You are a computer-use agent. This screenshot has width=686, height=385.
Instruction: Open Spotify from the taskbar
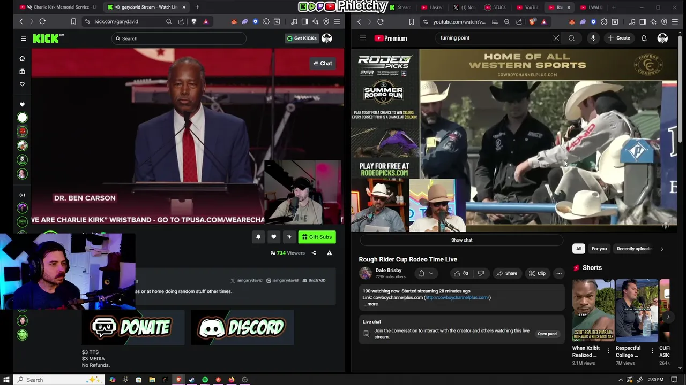coord(205,380)
